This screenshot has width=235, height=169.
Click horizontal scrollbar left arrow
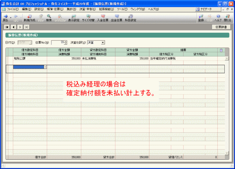coord(3,166)
